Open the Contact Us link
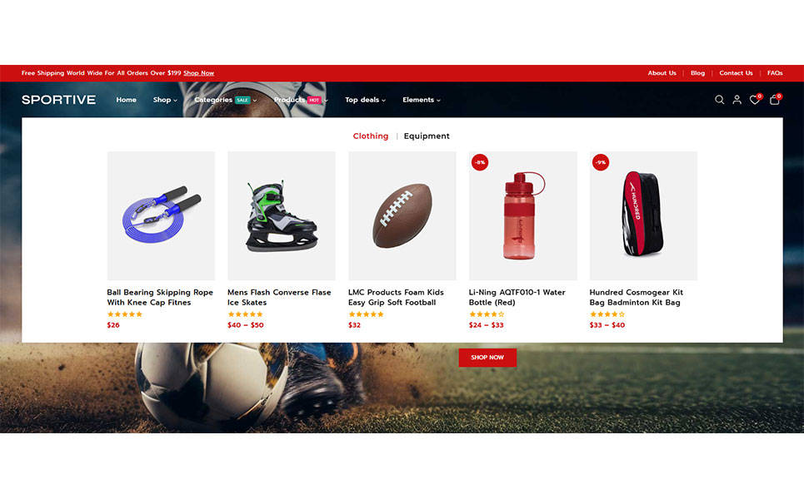This screenshot has height=499, width=804. point(736,73)
